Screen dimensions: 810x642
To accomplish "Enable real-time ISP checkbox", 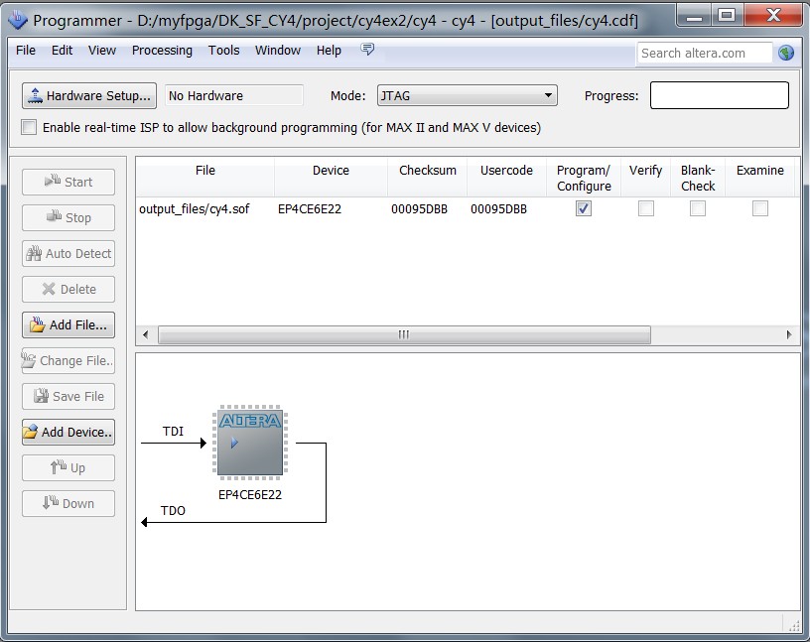I will point(30,128).
